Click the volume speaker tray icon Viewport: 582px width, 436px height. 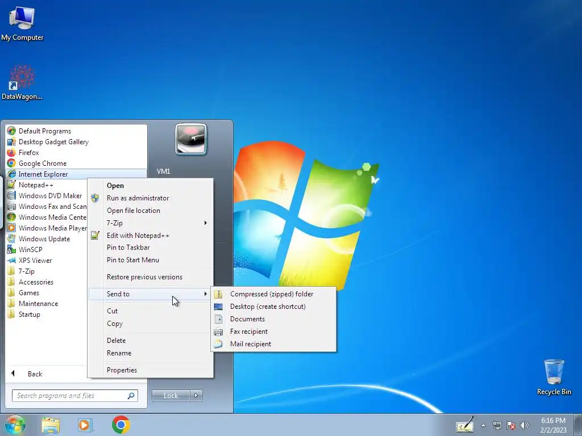525,425
